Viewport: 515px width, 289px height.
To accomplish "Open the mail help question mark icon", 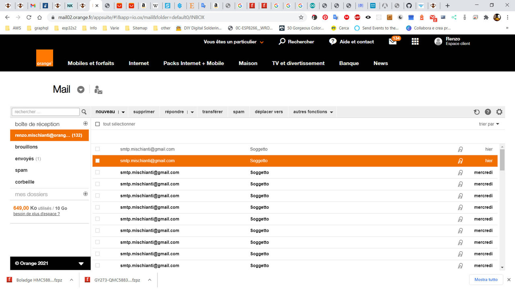I will pos(488,112).
